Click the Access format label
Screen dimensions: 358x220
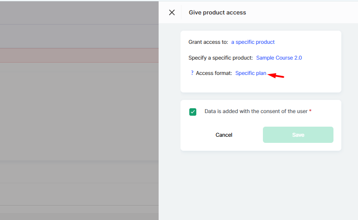tap(214, 73)
